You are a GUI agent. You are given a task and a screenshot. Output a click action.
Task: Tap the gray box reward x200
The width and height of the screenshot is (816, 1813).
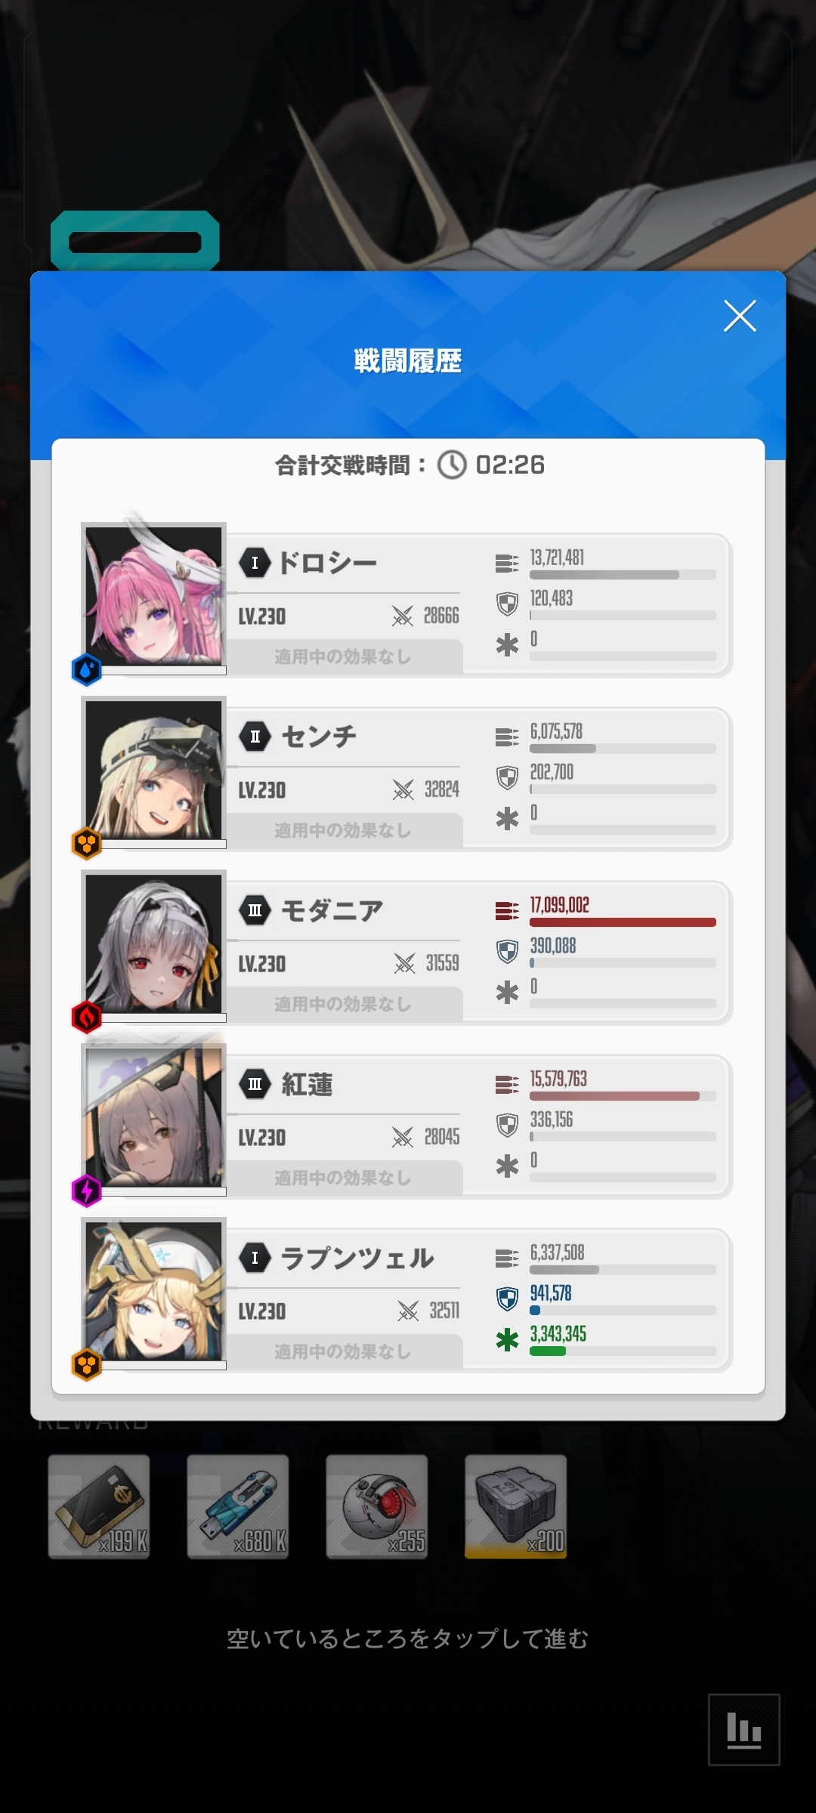coord(516,1506)
